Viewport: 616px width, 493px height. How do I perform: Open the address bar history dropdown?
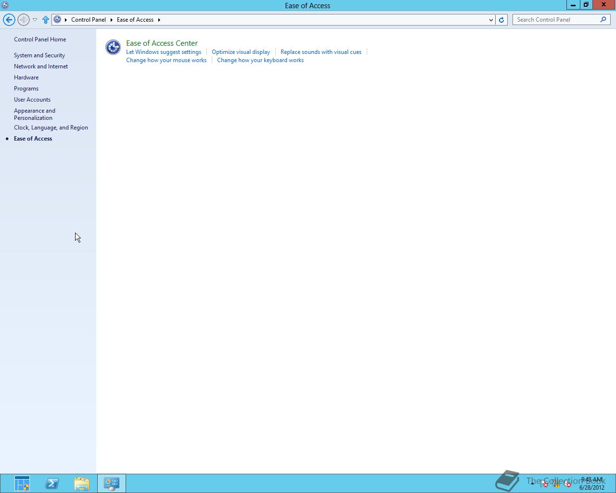coord(491,20)
